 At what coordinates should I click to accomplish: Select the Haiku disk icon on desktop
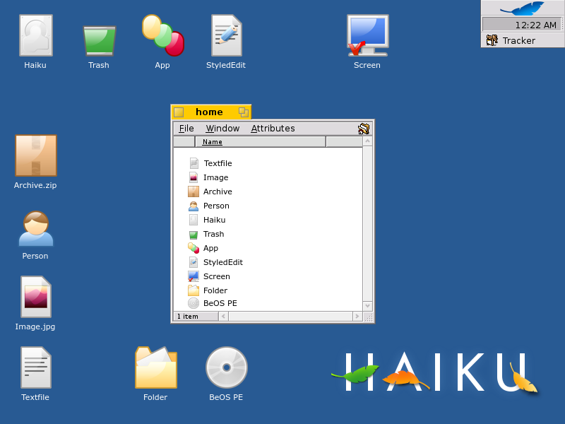pos(36,35)
